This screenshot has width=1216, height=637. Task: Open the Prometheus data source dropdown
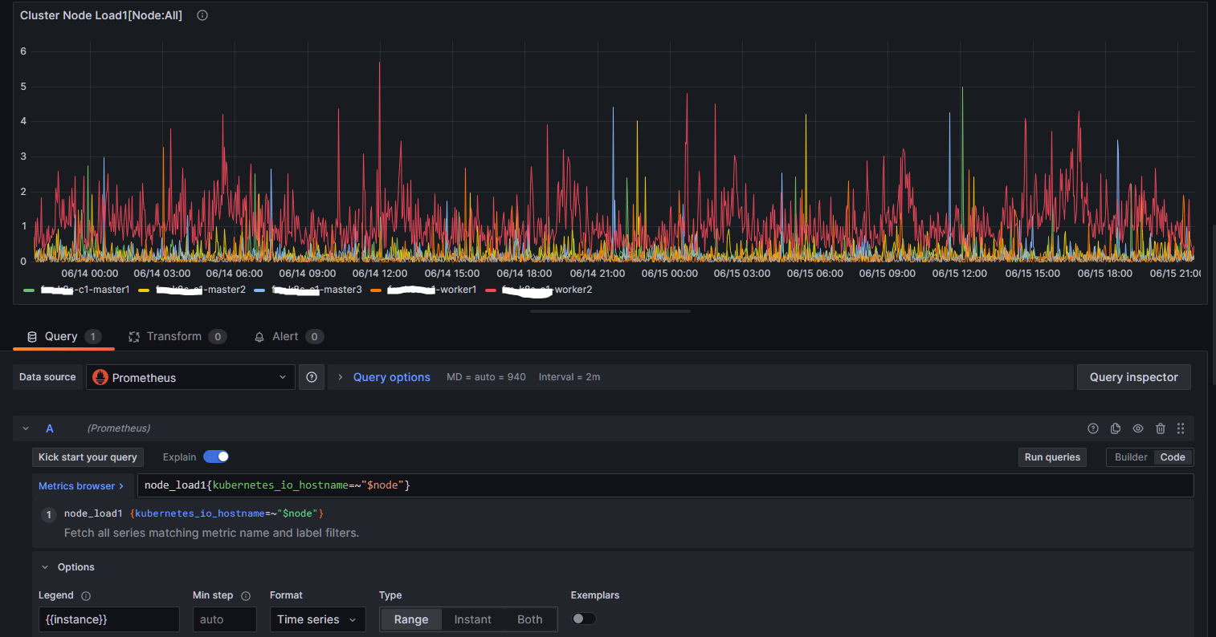pyautogui.click(x=190, y=377)
